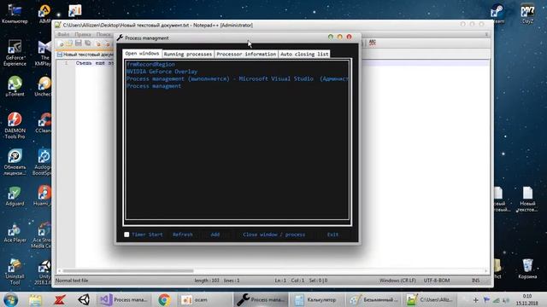This screenshot has height=307, width=547.
Task: Open the Unity taskbar icon
Action: [x=84, y=299]
